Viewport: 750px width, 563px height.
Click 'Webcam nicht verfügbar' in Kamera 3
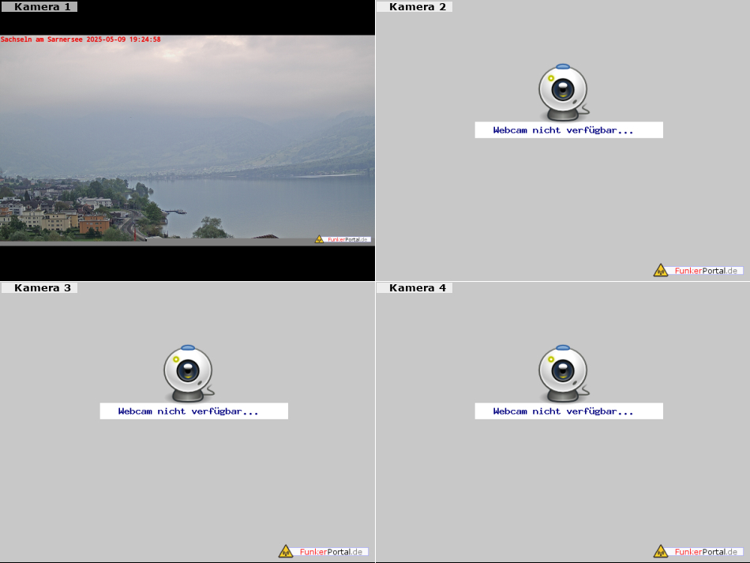tap(193, 411)
